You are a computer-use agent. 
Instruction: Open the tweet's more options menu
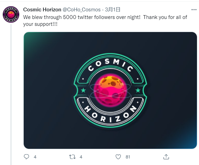194,10
